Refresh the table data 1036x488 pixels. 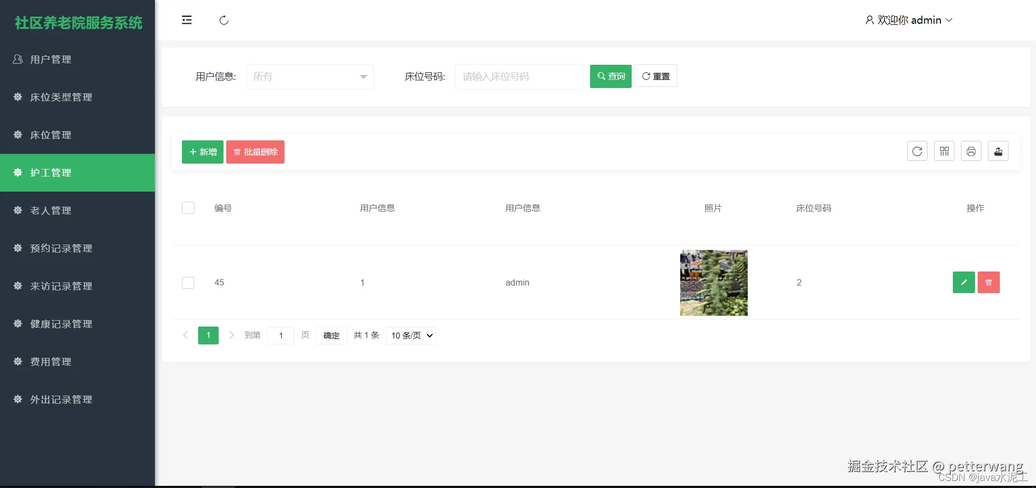pos(917,151)
